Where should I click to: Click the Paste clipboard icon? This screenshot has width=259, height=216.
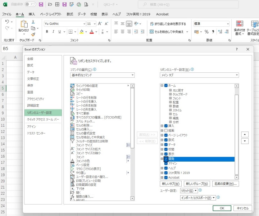pyautogui.click(x=24, y=24)
